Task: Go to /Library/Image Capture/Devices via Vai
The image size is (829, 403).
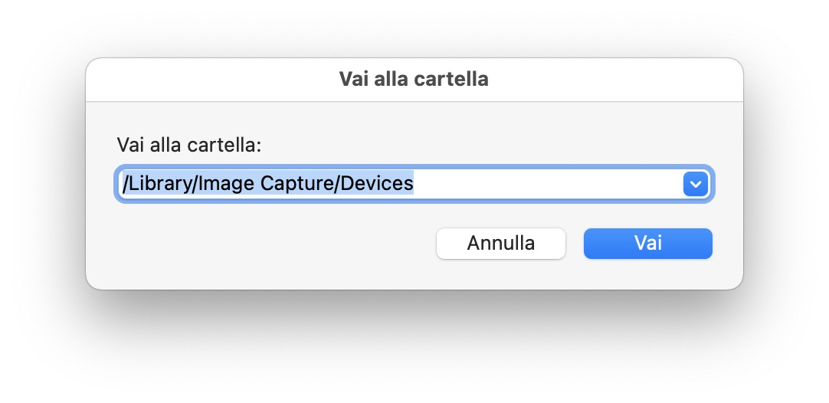Action: (x=647, y=244)
